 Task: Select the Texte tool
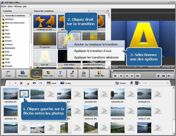(x=60, y=74)
